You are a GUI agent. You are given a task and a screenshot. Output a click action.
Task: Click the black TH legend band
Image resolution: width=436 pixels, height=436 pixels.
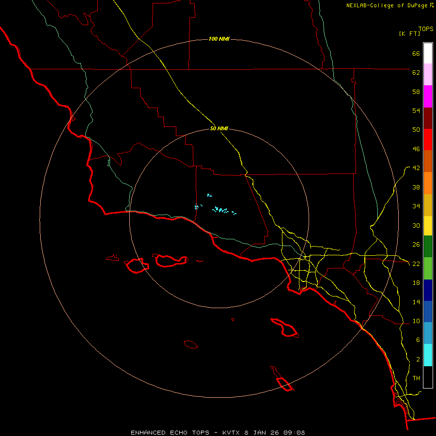tap(428, 377)
